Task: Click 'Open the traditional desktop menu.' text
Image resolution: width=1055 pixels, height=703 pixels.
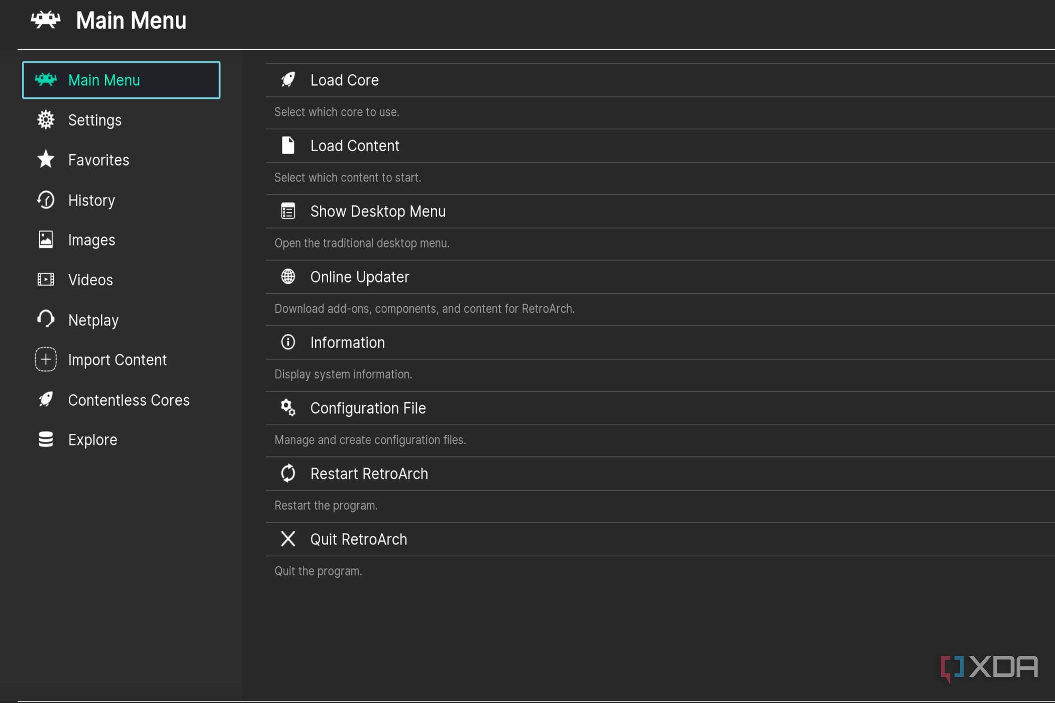Action: 362,243
